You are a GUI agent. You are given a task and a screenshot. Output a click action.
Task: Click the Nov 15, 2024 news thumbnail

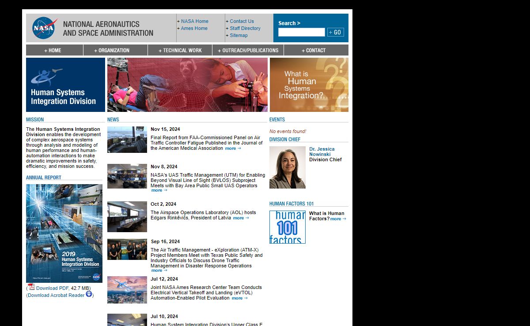[x=127, y=140]
